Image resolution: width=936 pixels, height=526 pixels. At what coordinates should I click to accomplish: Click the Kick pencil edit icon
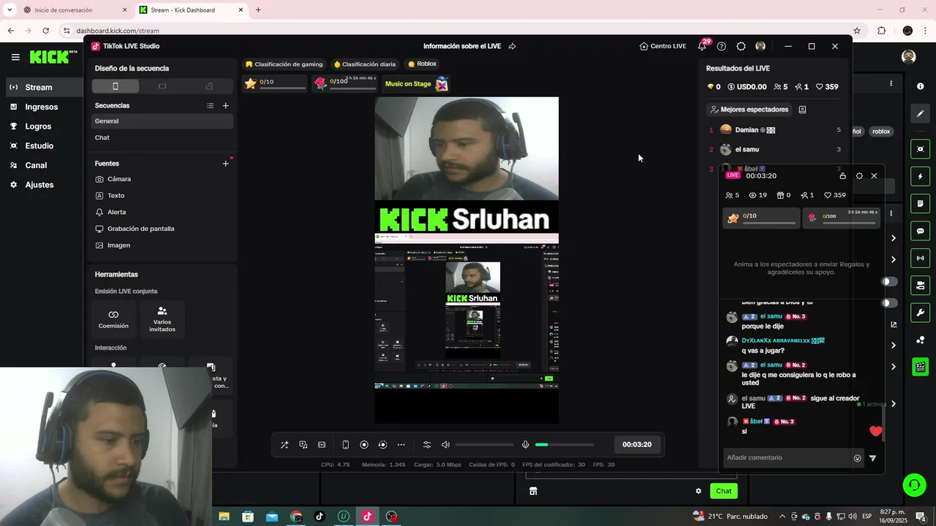920,113
